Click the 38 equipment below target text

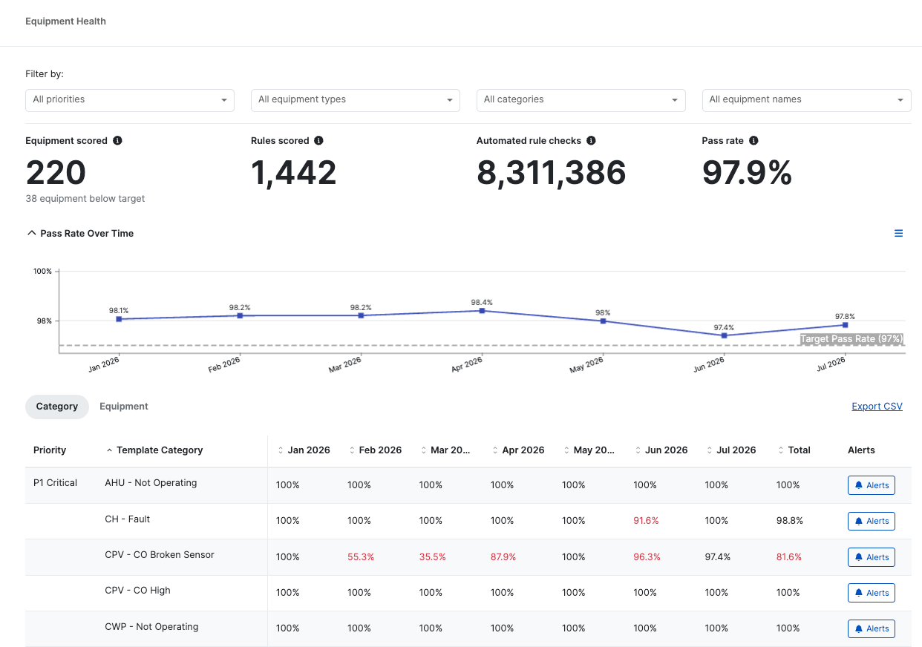pyautogui.click(x=85, y=199)
